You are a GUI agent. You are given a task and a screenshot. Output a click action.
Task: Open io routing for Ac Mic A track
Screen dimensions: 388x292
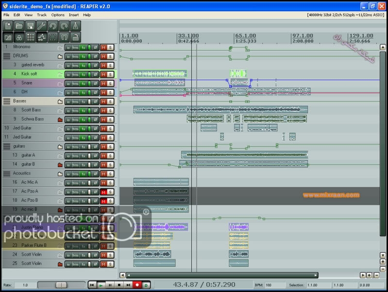coord(68,183)
